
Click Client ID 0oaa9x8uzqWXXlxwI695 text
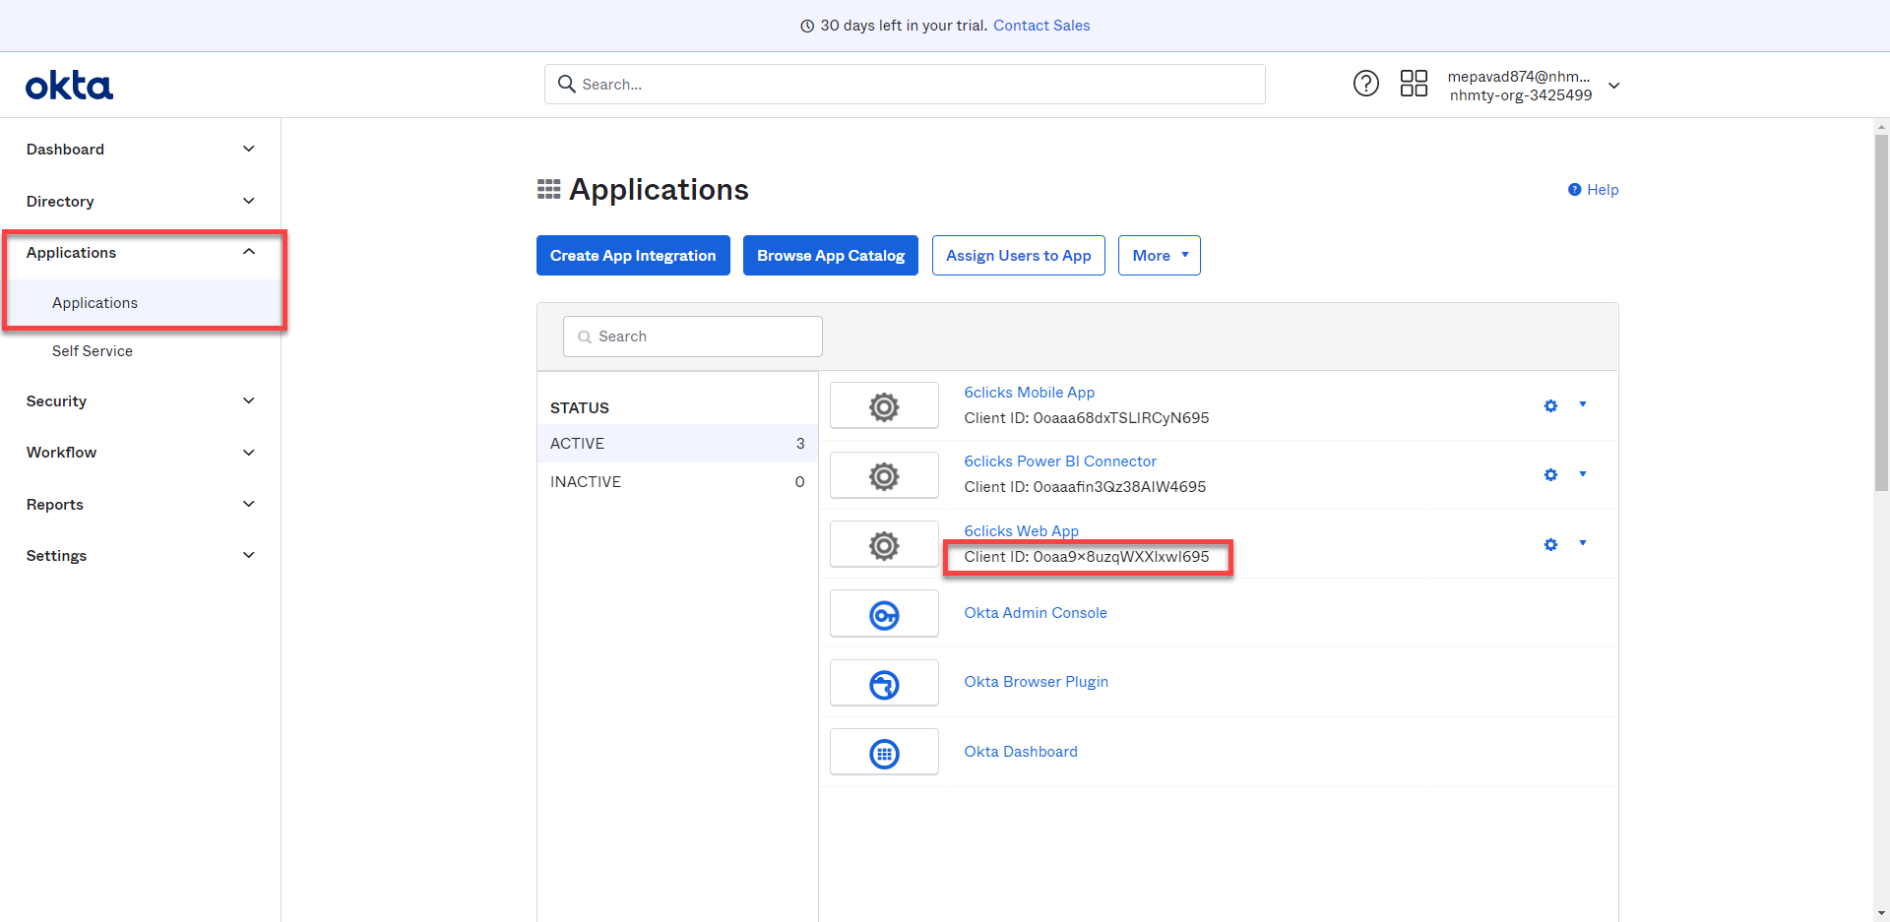1087,557
